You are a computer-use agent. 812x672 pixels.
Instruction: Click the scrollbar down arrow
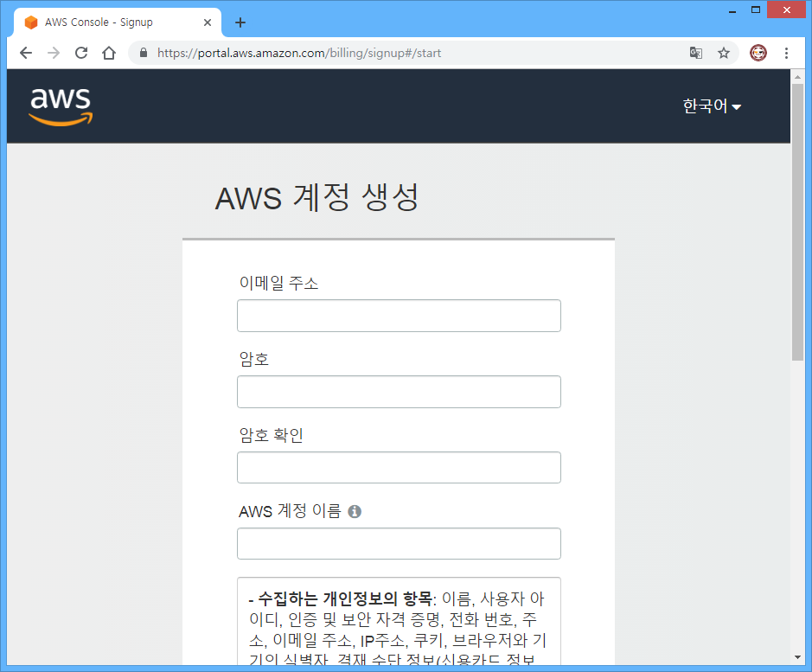[x=797, y=657]
